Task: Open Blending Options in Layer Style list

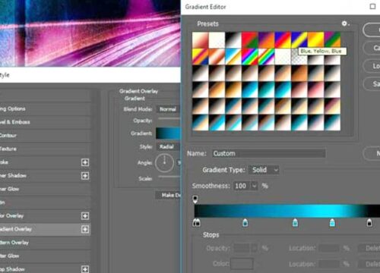Action: click(45, 109)
